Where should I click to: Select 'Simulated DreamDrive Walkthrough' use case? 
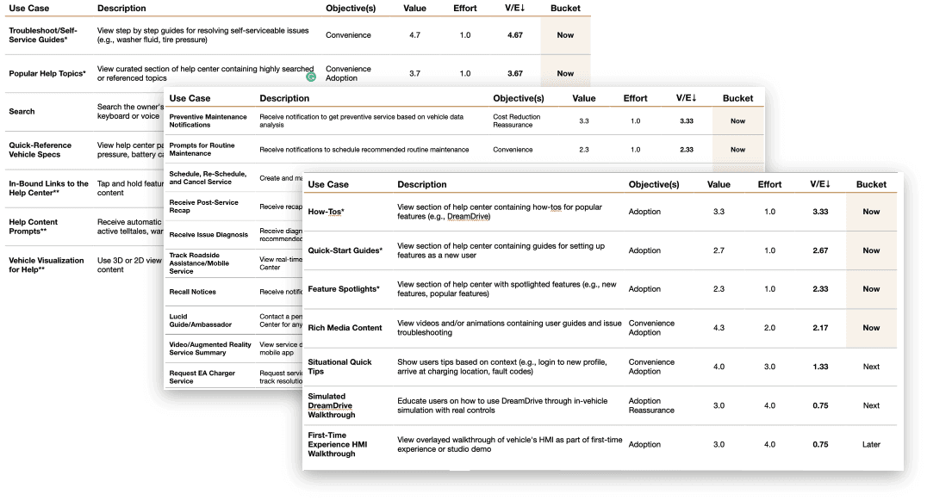(332, 405)
